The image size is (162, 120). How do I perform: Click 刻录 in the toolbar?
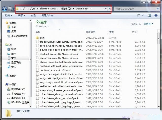click(x=33, y=15)
